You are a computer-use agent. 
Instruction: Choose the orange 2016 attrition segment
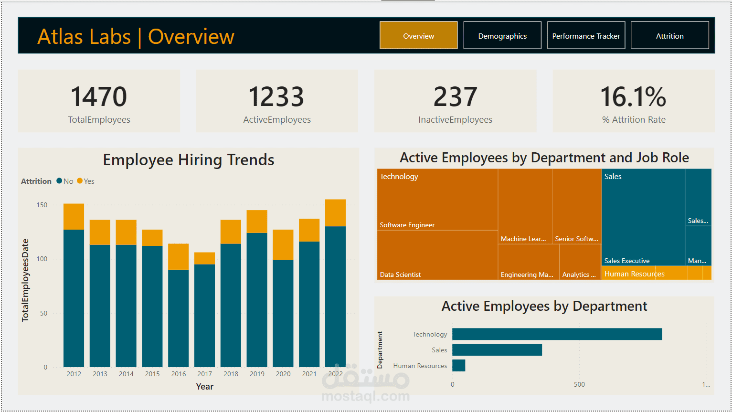coord(179,257)
